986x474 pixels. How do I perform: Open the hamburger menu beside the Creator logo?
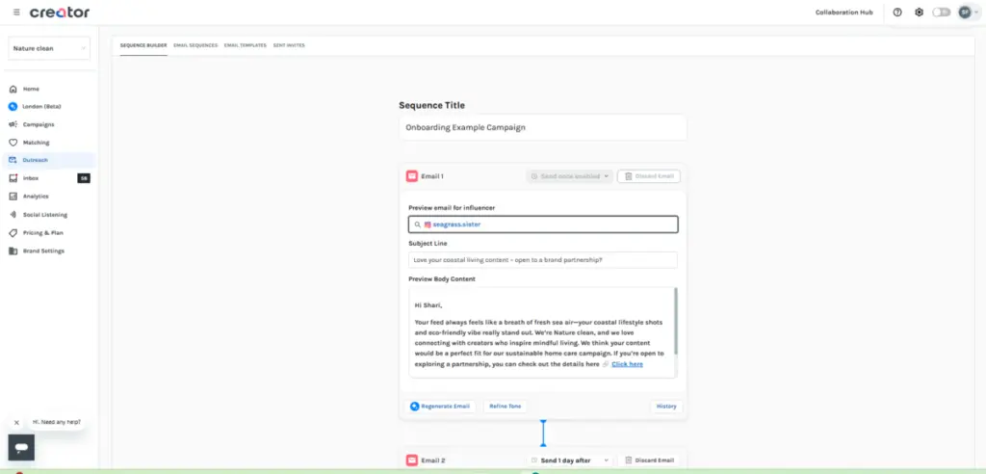point(15,13)
